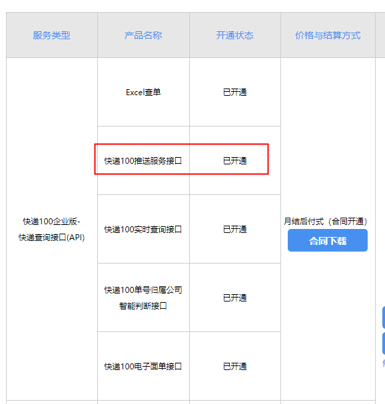Image resolution: width=385 pixels, height=404 pixels.
Task: Click 已开通 status in 实时查询接口 row
Action: [x=235, y=230]
